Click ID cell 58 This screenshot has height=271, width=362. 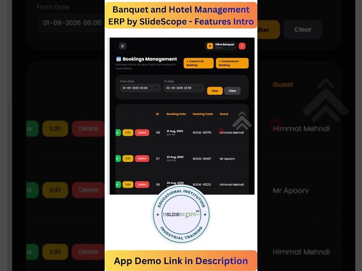158,133
